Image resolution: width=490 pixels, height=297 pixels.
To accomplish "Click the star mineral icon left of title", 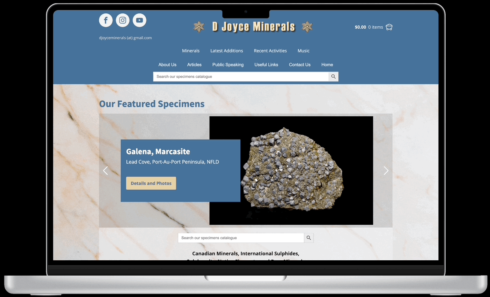I will tap(199, 27).
